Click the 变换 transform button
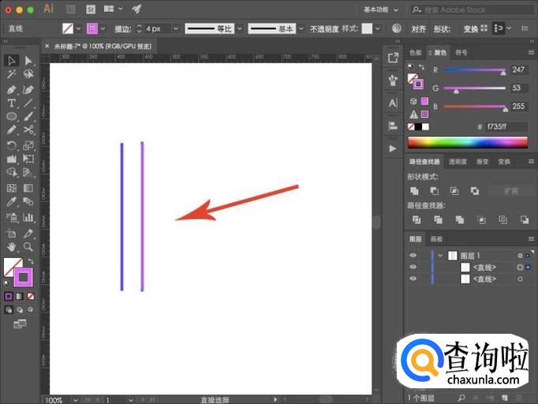This screenshot has height=404, width=538. (x=470, y=28)
